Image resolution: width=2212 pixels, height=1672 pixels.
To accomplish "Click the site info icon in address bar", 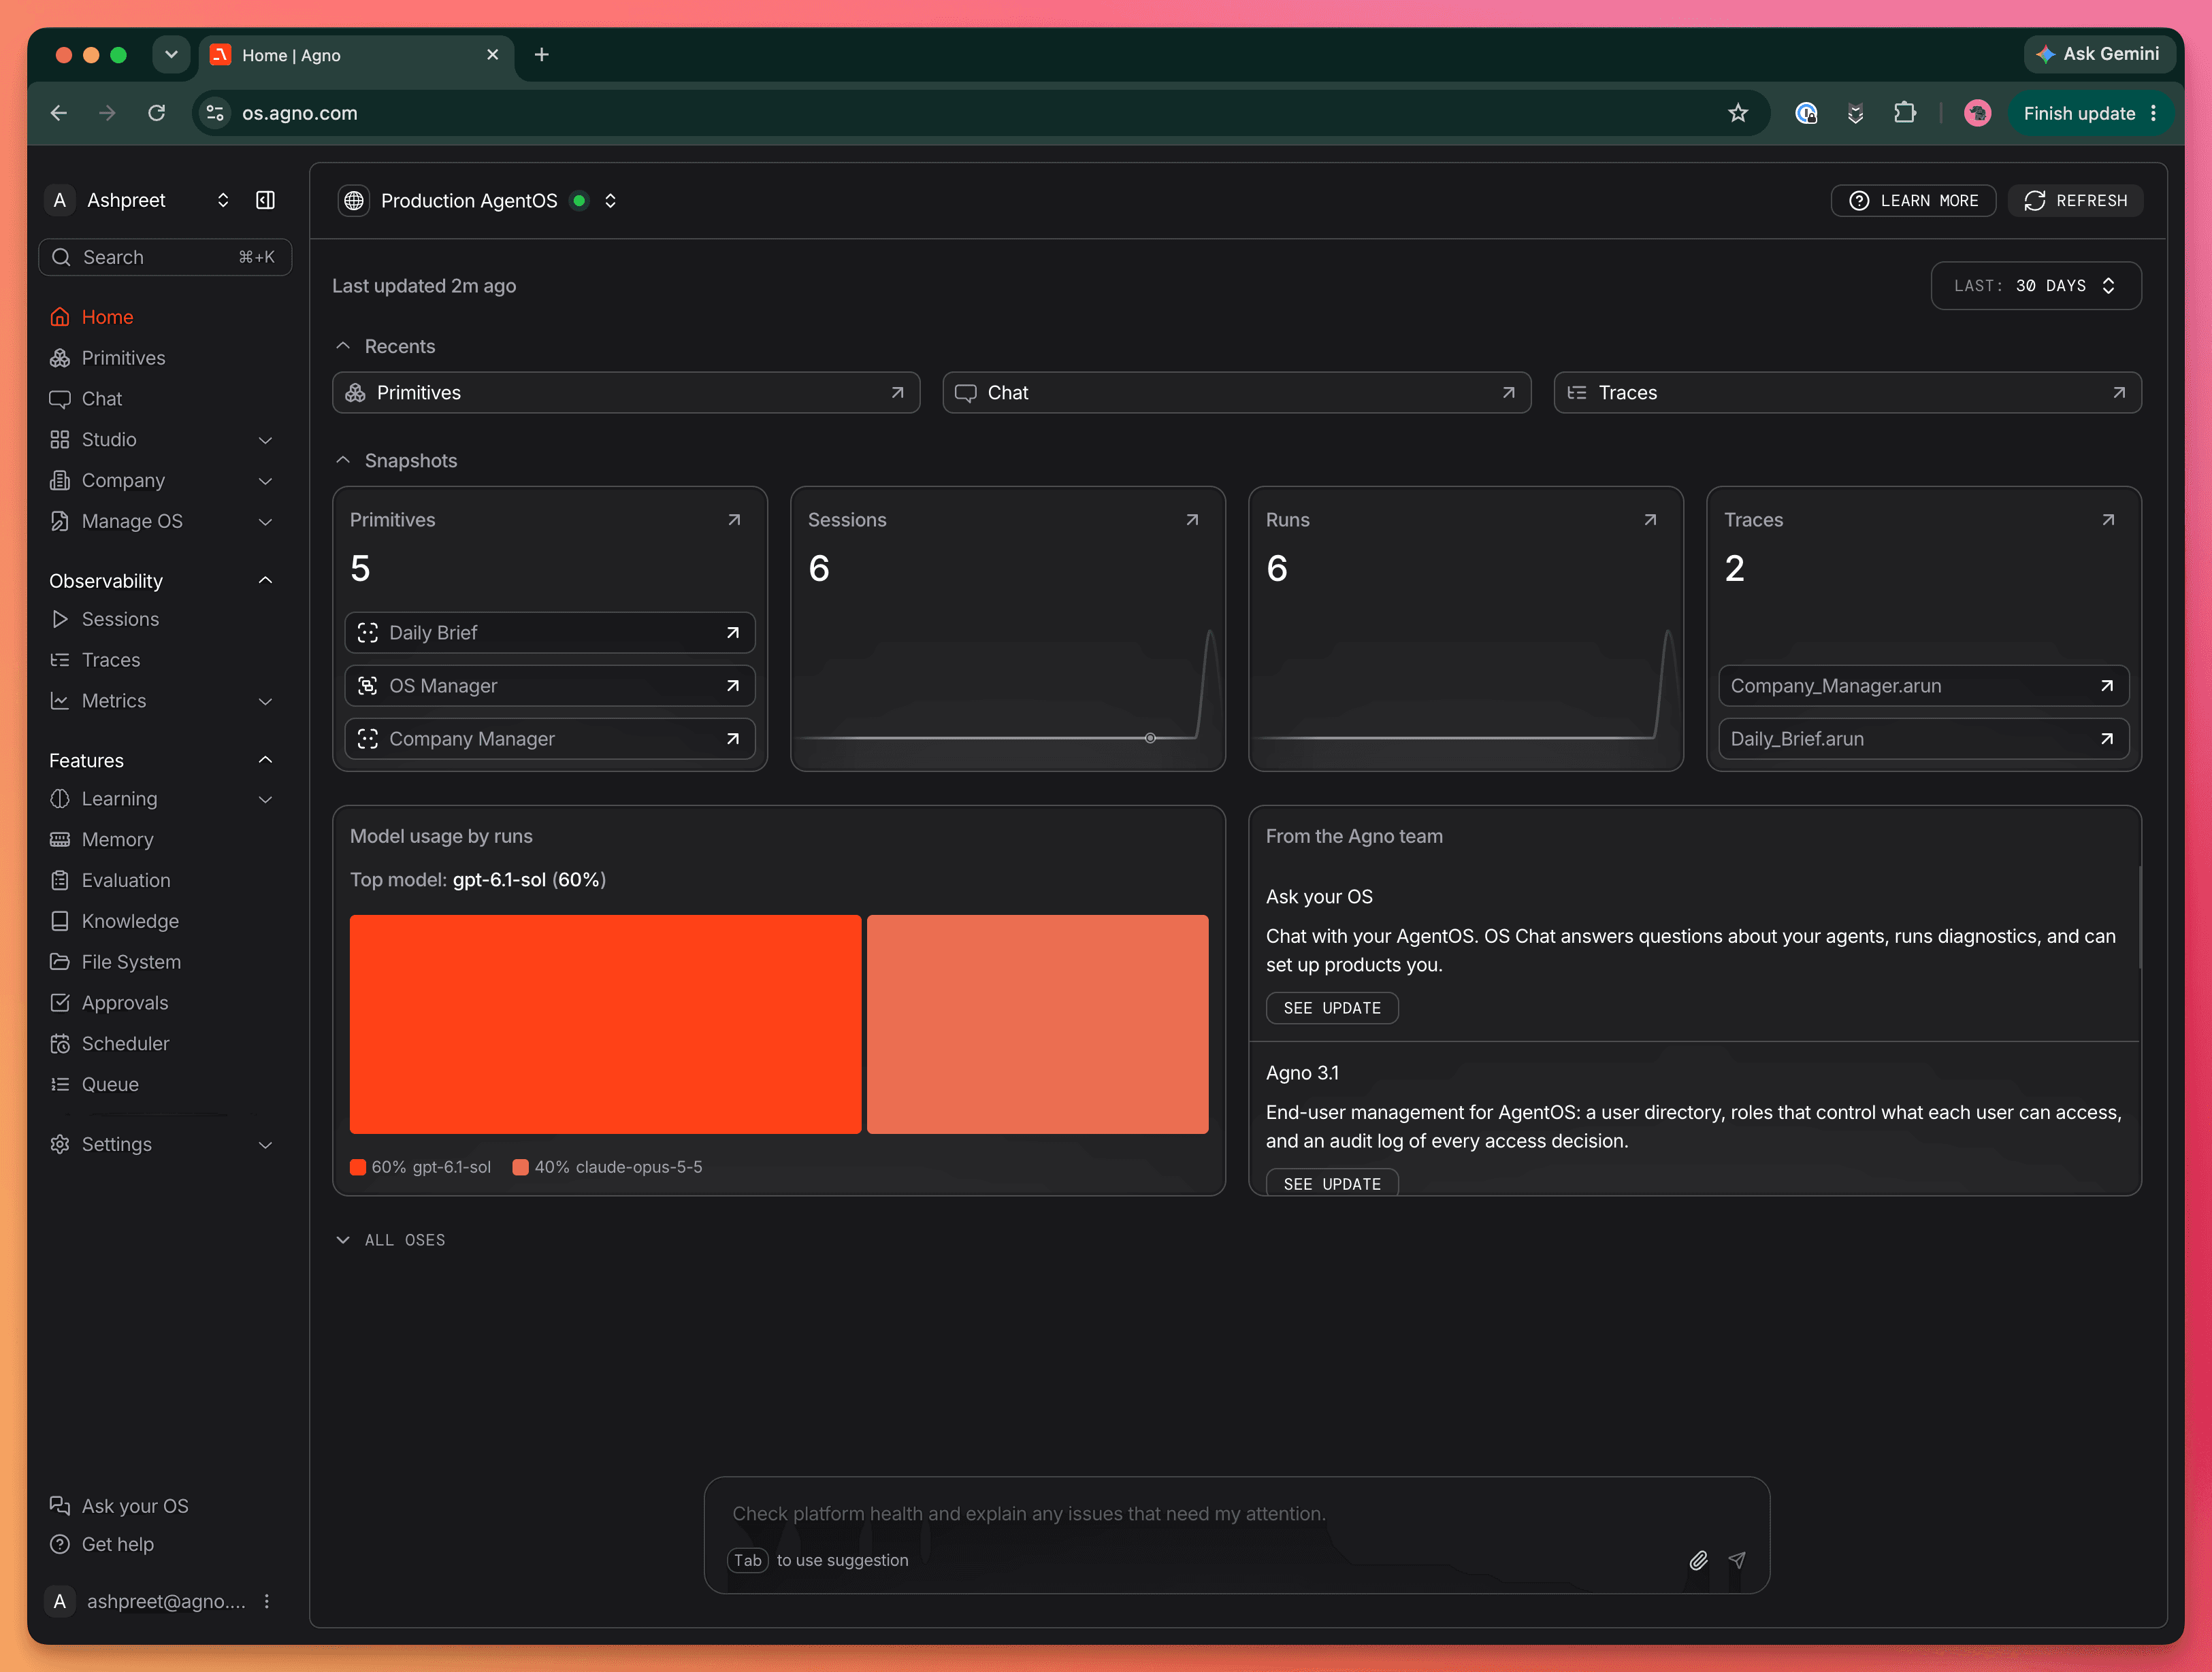I will [215, 113].
